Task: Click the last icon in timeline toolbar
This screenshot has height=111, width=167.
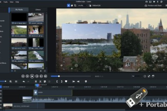Action: (x=86, y=82)
